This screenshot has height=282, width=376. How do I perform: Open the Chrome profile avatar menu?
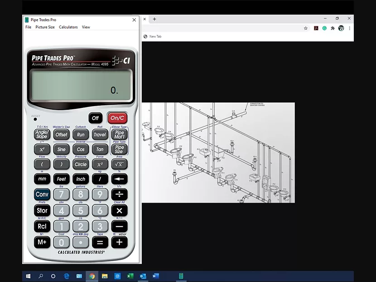coord(341,28)
